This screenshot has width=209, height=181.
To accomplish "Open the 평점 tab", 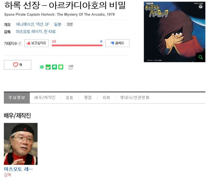I will click(x=88, y=98).
